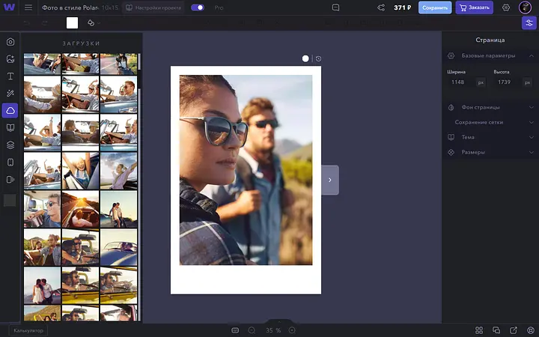Collapse the Базовые параметры section
The image size is (539, 337).
[x=490, y=55]
